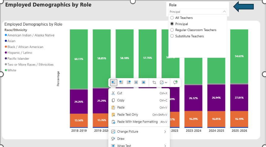The image size is (266, 147).
Task: Click the 2018-2019 White segment of chart
Action: click(x=79, y=59)
